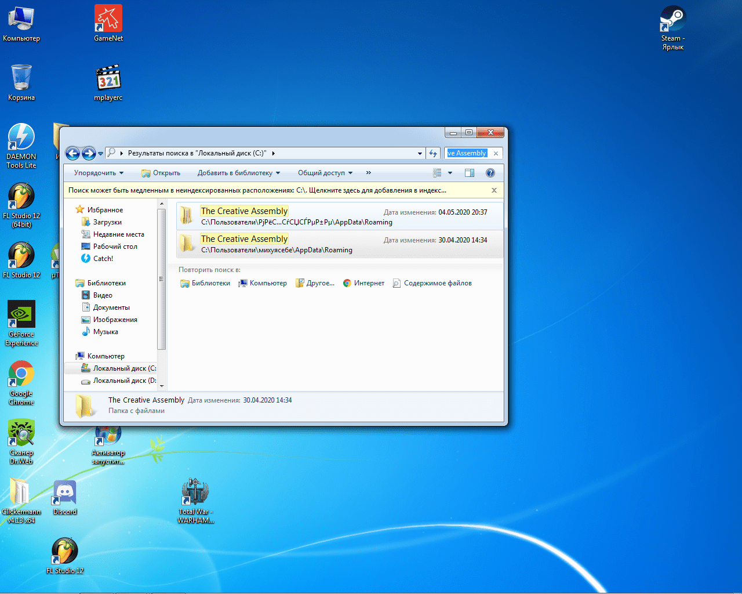Open the Steam - Ярлык desktop icon

tap(673, 28)
